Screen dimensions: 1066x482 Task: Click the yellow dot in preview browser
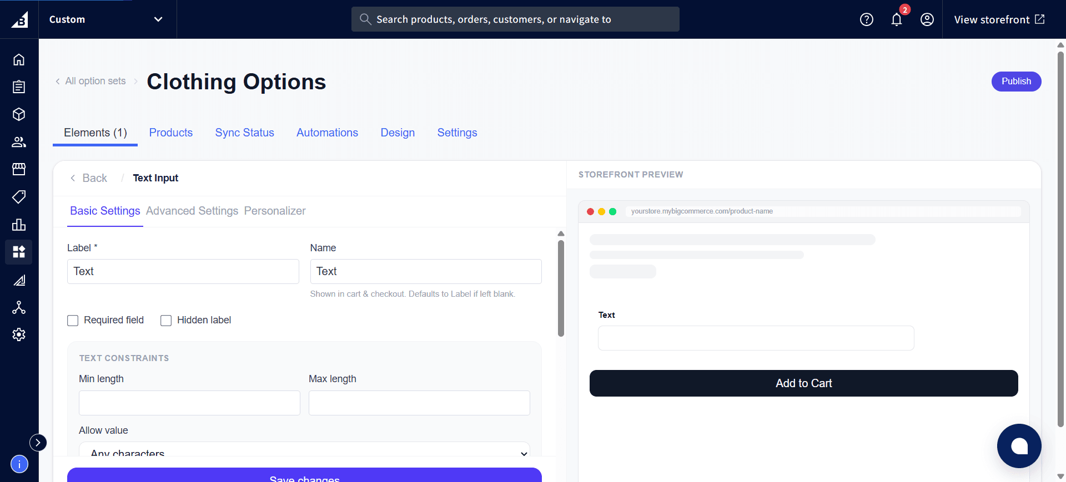601,211
